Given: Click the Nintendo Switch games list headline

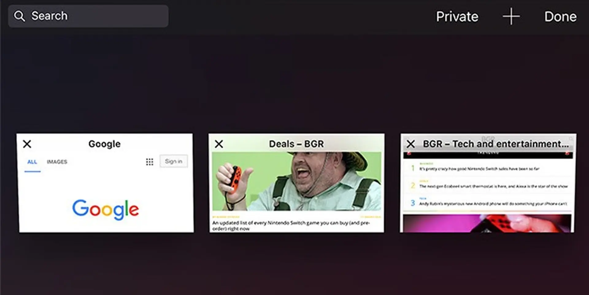Looking at the screenshot, I should tap(291, 226).
